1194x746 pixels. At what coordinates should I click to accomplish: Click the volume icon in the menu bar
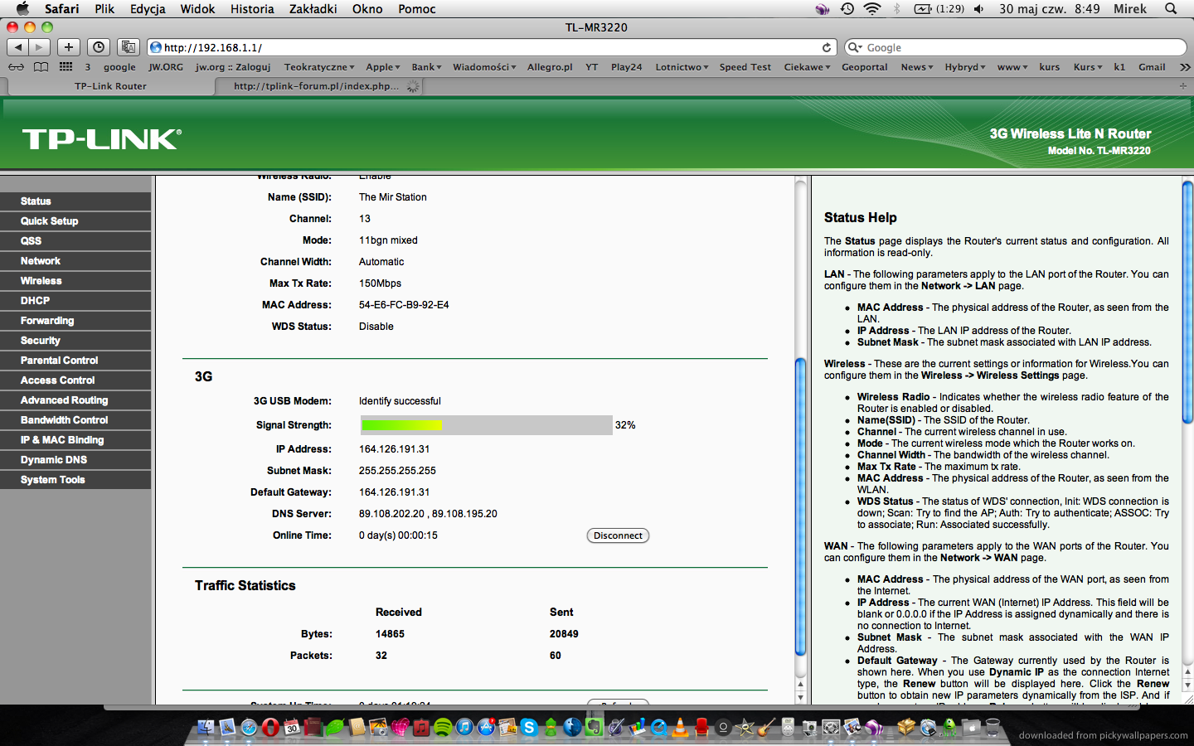pyautogui.click(x=979, y=8)
